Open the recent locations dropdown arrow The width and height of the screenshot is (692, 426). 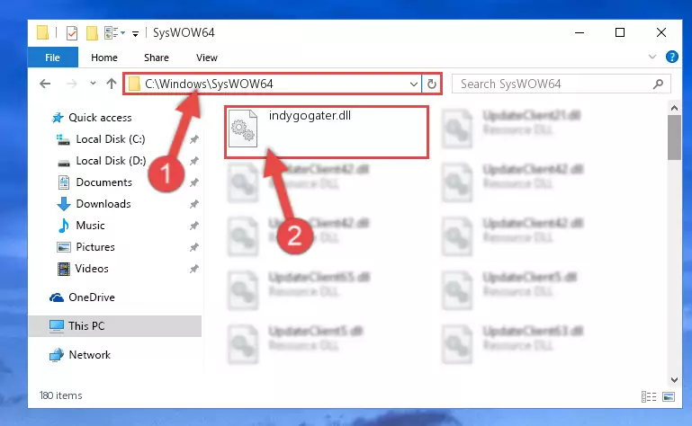(93, 83)
